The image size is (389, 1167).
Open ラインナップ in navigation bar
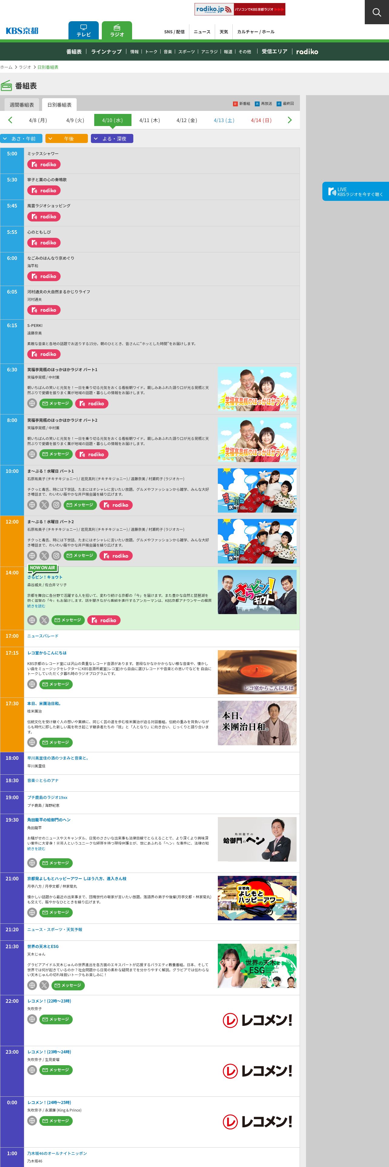[x=106, y=52]
